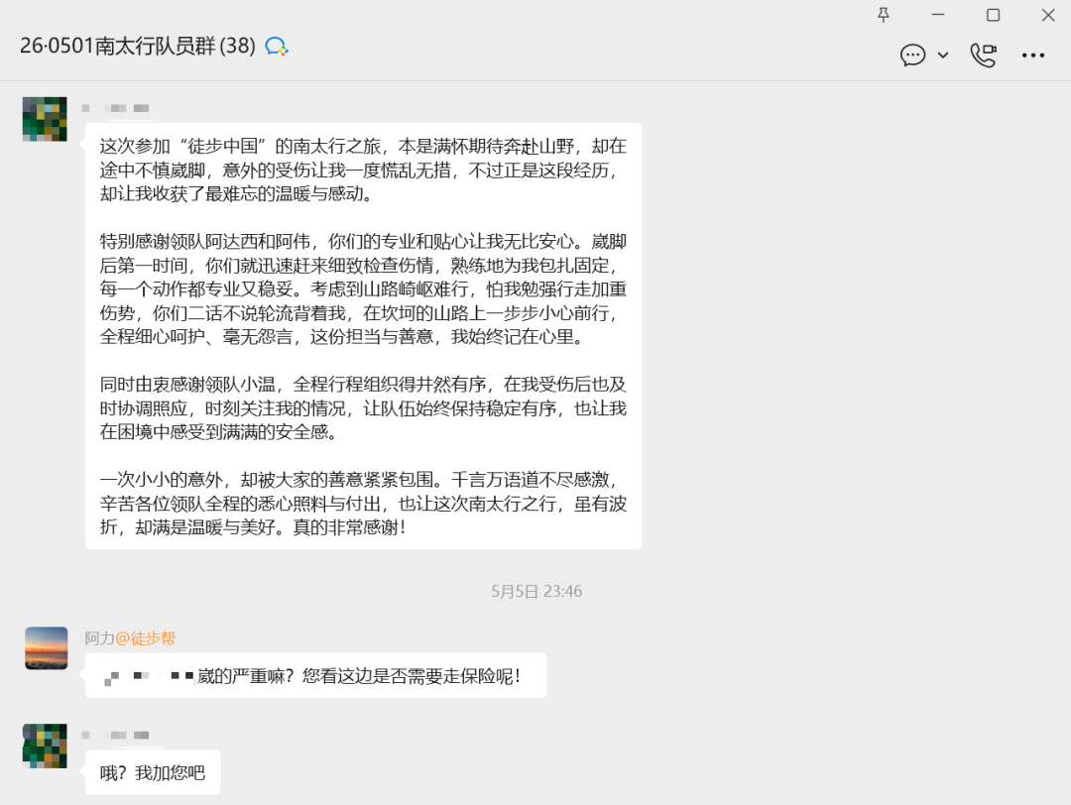Close the chat window
Viewport: 1071px width, 805px height.
[x=1048, y=15]
